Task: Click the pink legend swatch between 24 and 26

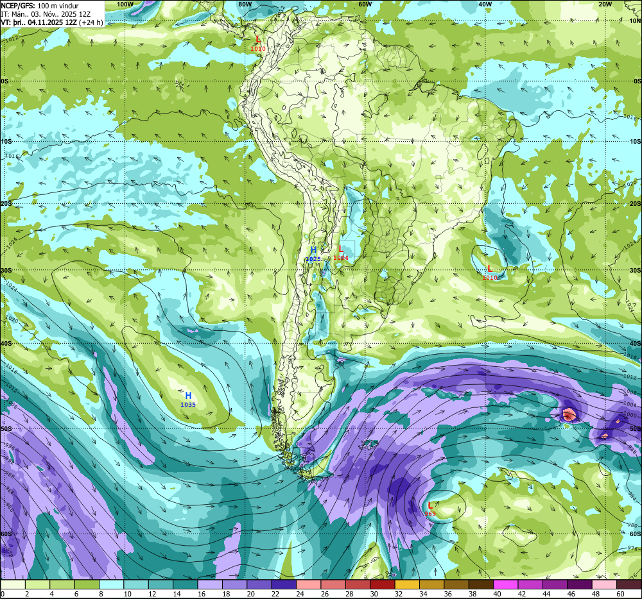Action: tap(309, 584)
